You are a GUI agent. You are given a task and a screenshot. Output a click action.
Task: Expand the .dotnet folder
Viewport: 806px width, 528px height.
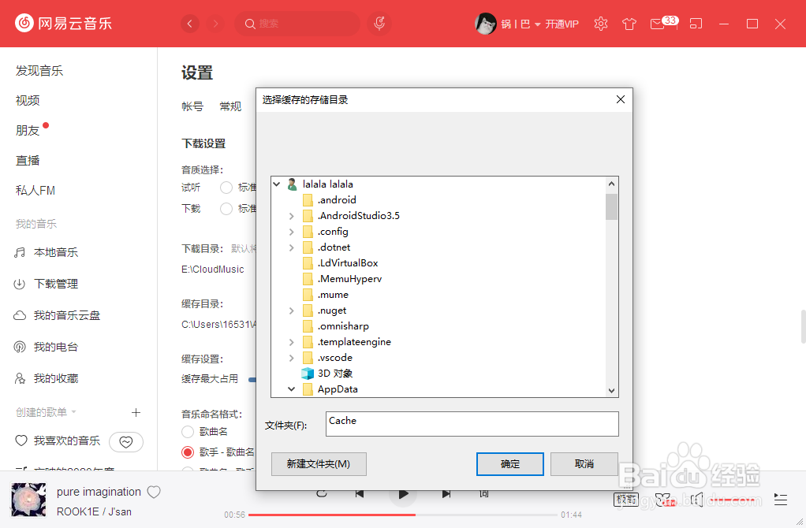point(292,247)
